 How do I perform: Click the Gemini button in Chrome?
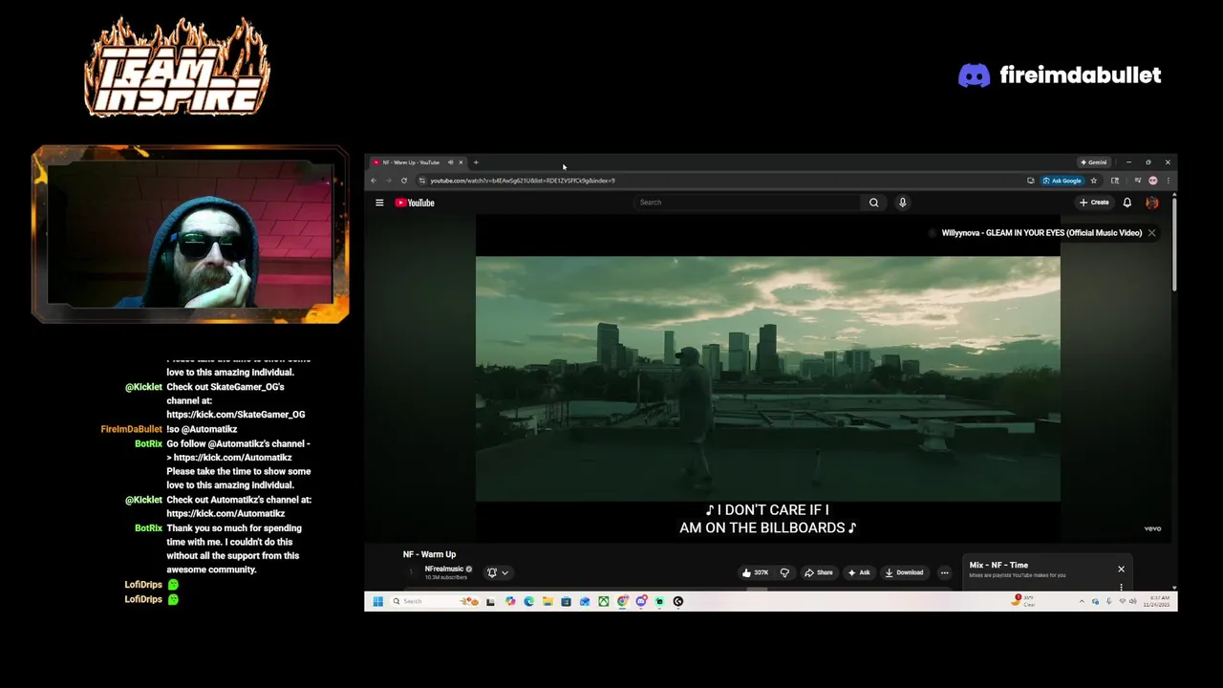pos(1093,162)
